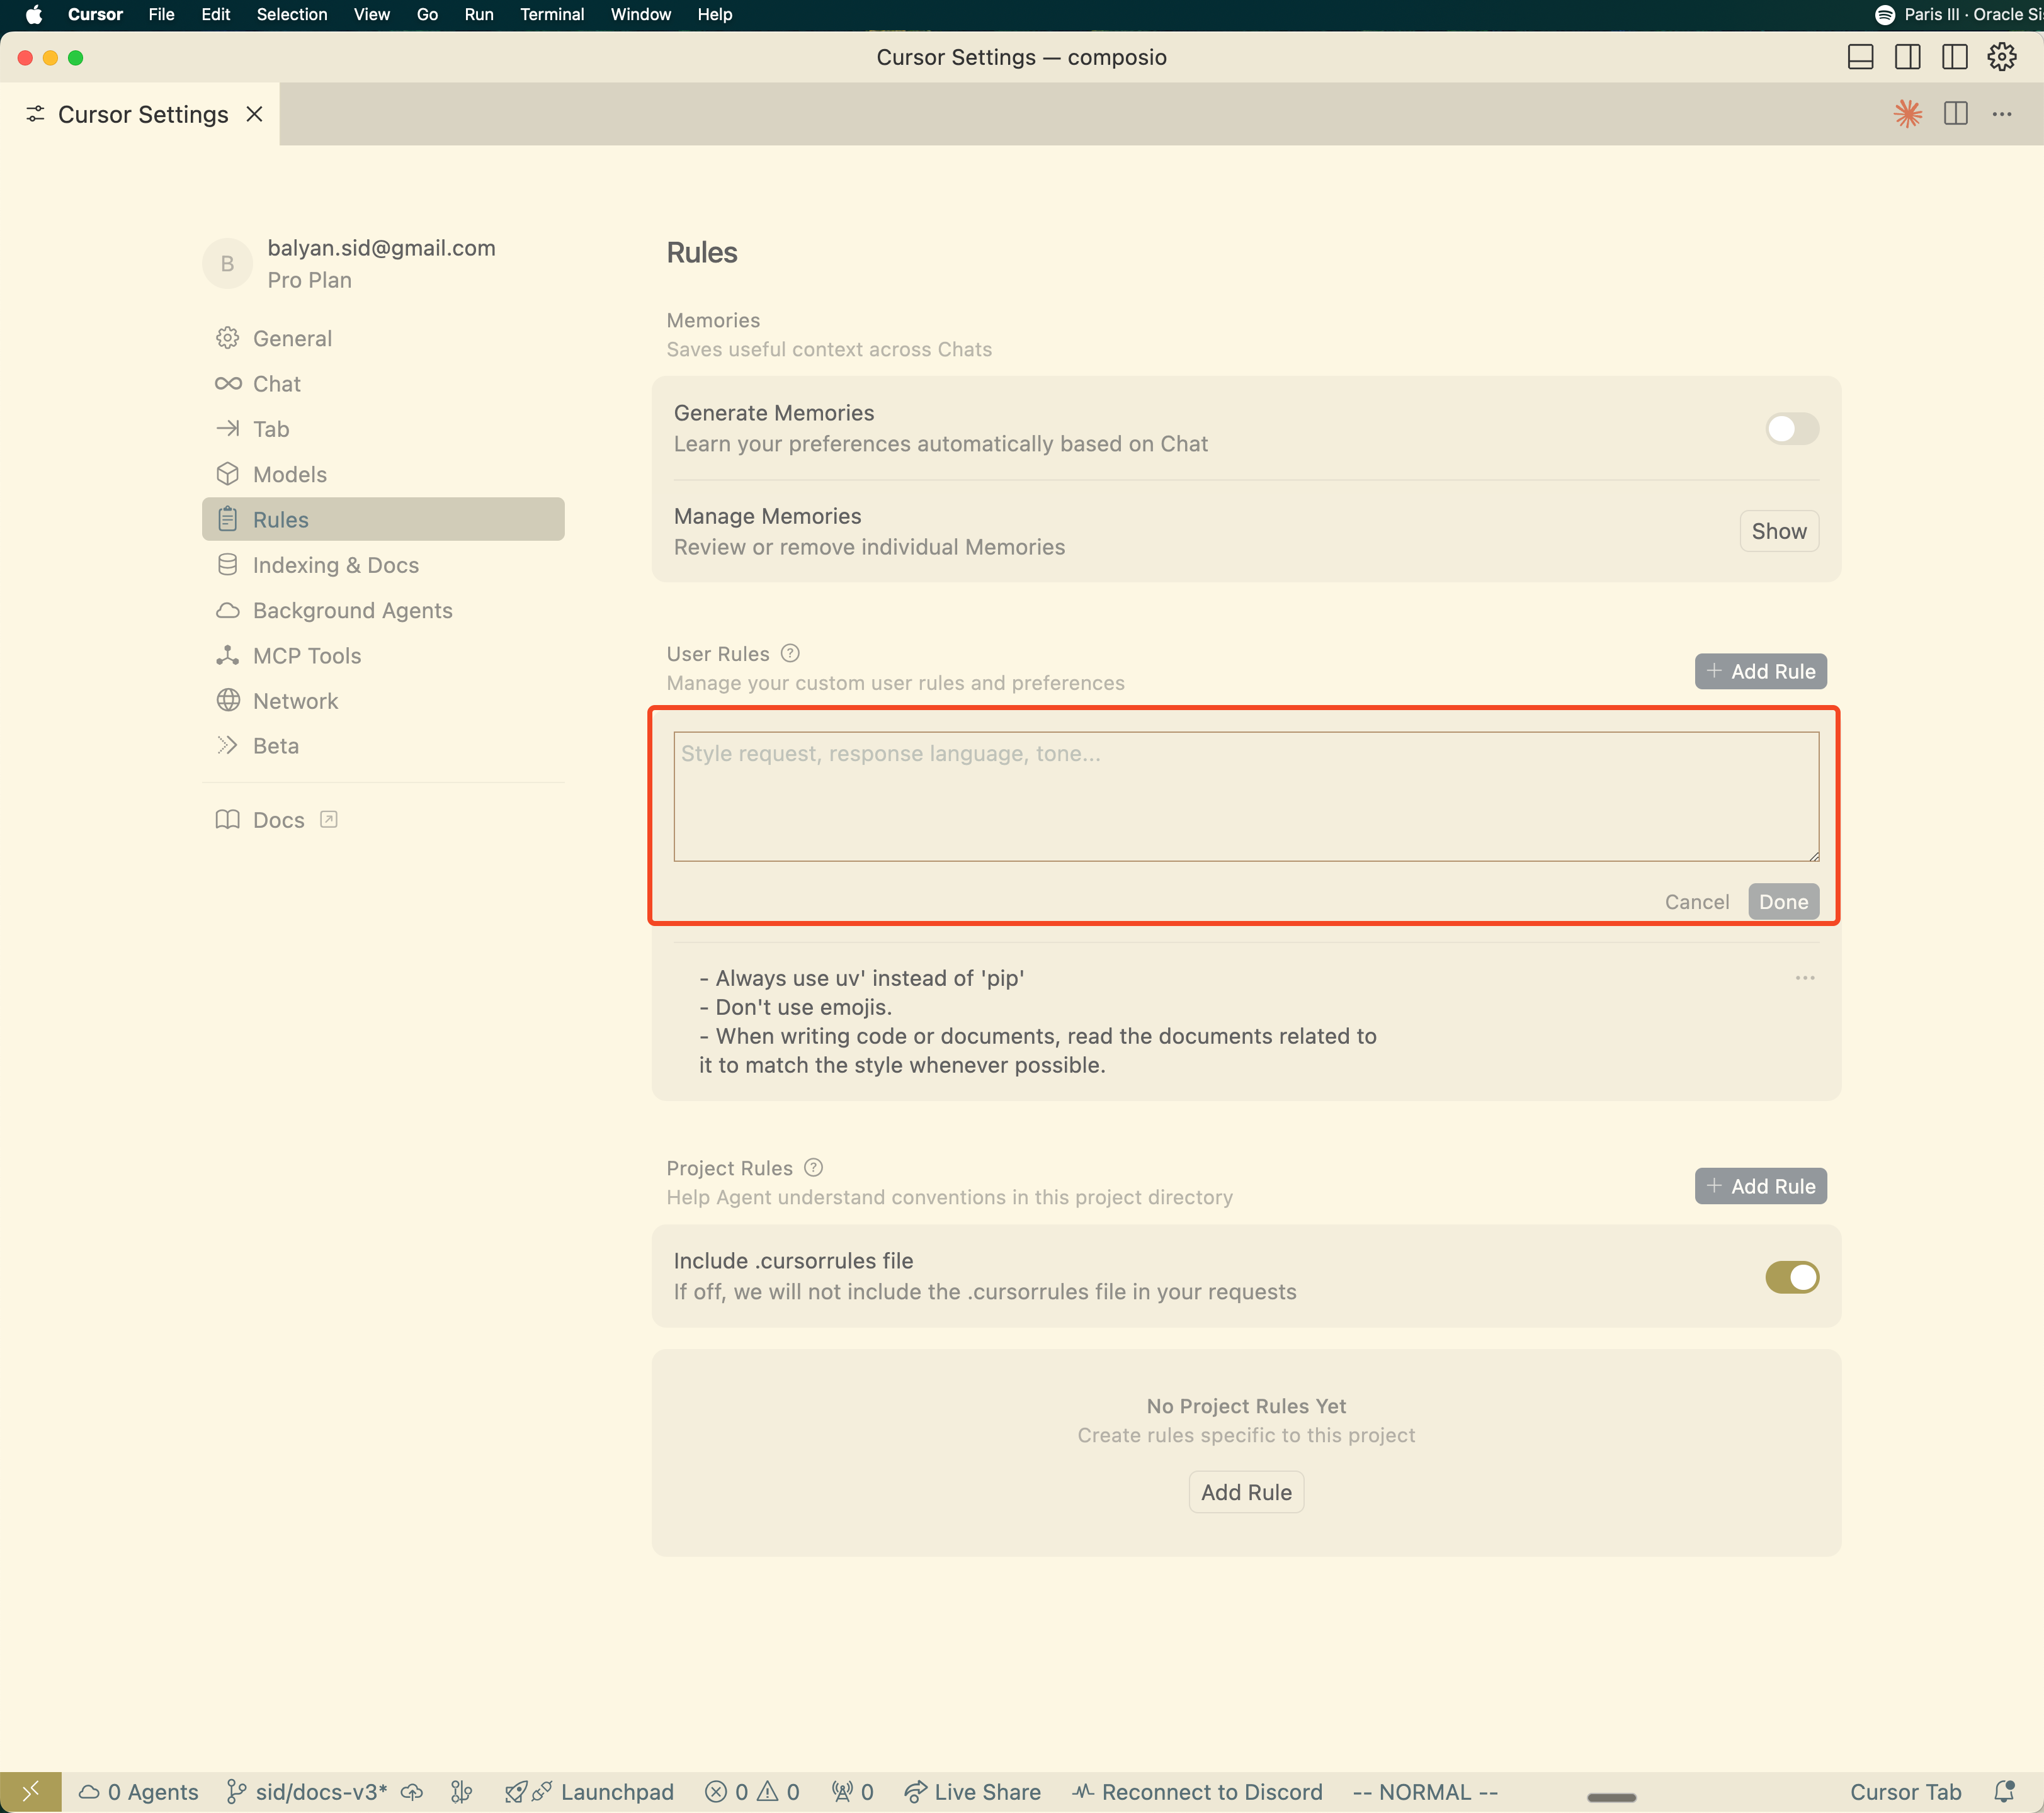Open the remote window icon in status bar
The height and width of the screenshot is (1813, 2044).
(x=30, y=1791)
